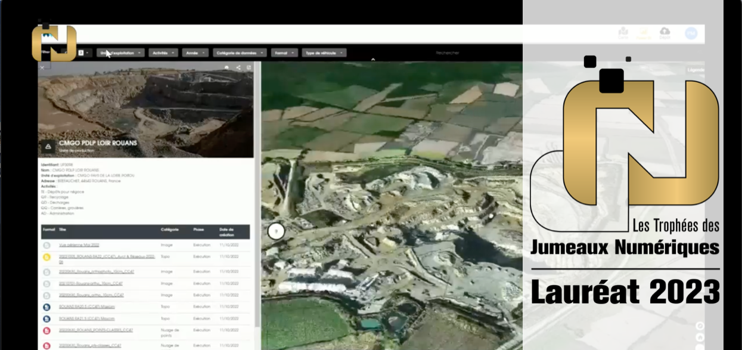Click the share icon on the site photo
Image resolution: width=742 pixels, height=350 pixels.
(x=238, y=68)
